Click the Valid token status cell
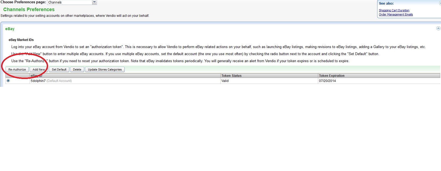 (225, 81)
